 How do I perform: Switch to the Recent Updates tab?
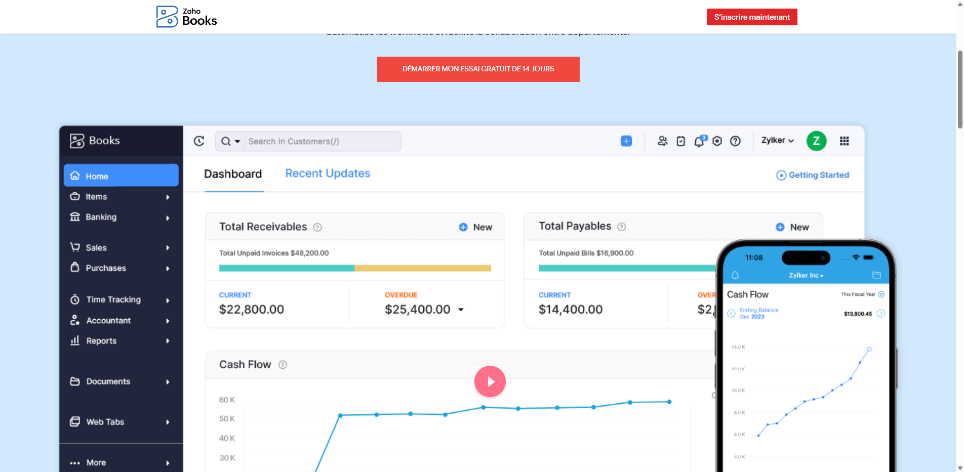click(x=328, y=174)
